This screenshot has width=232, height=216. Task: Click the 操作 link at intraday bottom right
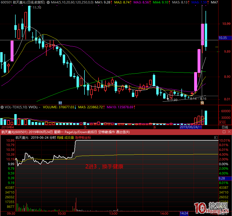coord(224,214)
